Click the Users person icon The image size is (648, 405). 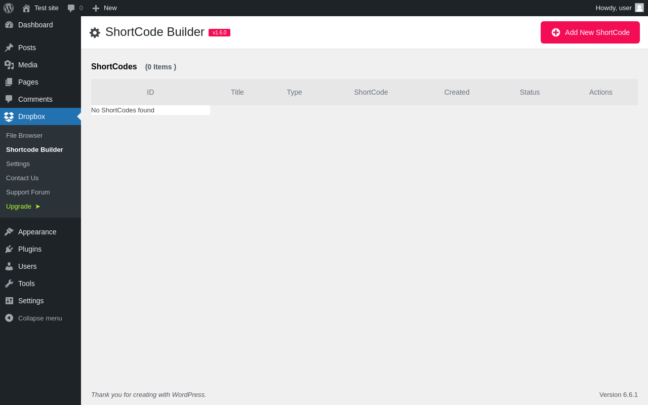point(9,266)
